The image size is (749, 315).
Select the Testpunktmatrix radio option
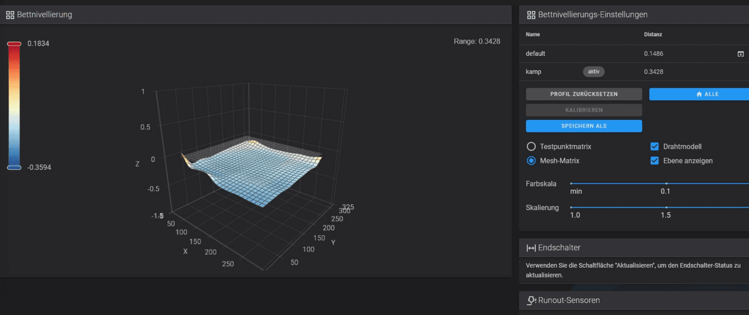[531, 147]
